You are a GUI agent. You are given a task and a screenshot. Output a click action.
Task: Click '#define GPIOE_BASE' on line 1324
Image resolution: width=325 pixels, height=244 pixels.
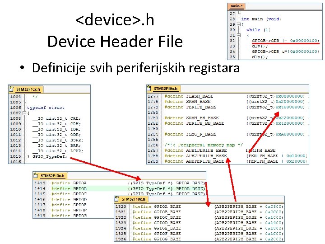[x=157, y=228]
